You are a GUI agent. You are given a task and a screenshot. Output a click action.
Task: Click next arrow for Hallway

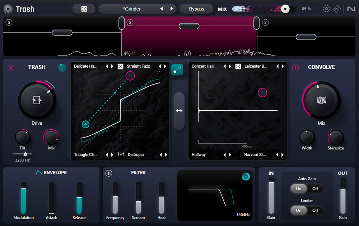[230, 155]
